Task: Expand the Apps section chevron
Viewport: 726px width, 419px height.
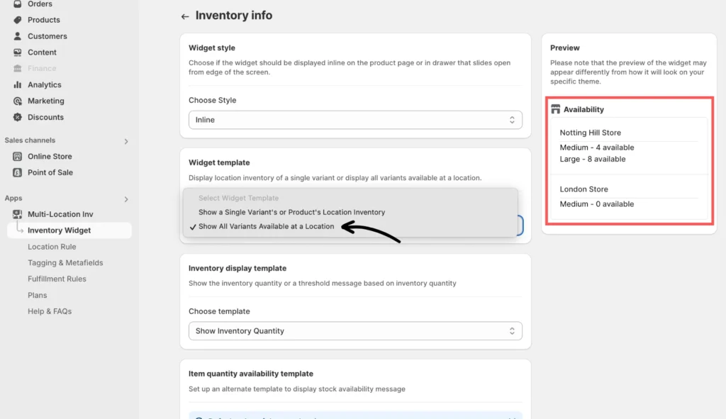Action: point(126,199)
